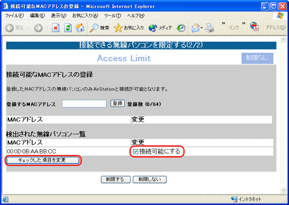Click the IE page icon in status bar

(x=5, y=199)
